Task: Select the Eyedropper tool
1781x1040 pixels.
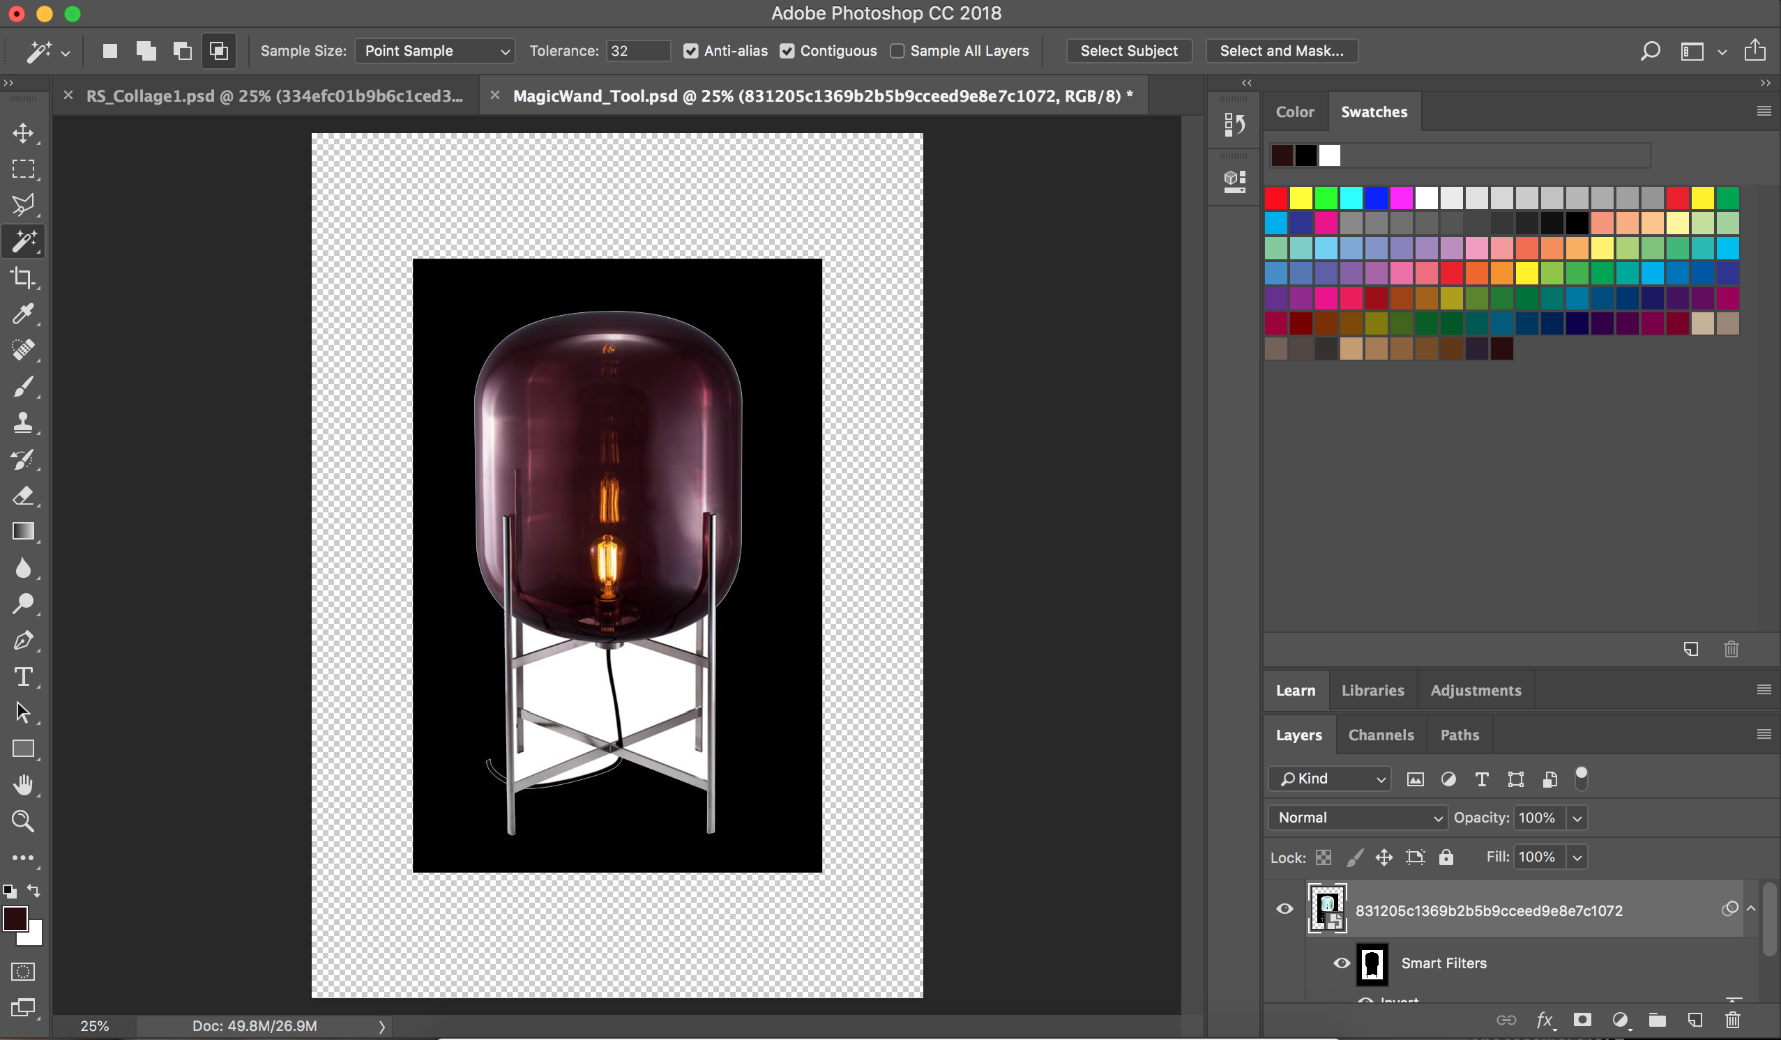Action: [23, 314]
